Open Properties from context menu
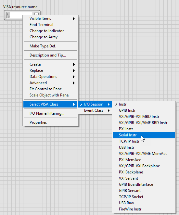 (x=51, y=122)
